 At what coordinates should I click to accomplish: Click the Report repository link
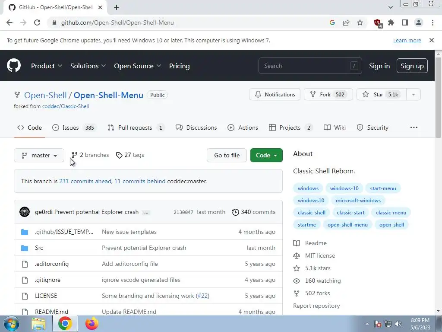click(x=316, y=306)
